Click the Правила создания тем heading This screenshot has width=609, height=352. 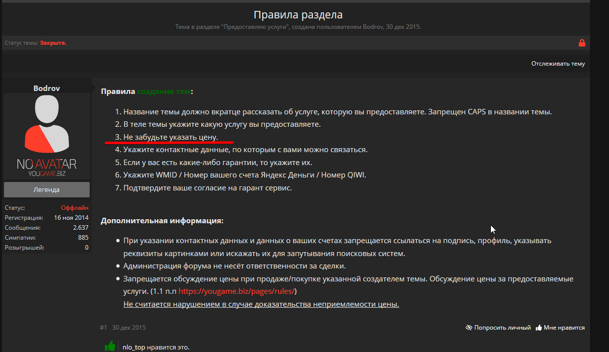[x=147, y=91]
